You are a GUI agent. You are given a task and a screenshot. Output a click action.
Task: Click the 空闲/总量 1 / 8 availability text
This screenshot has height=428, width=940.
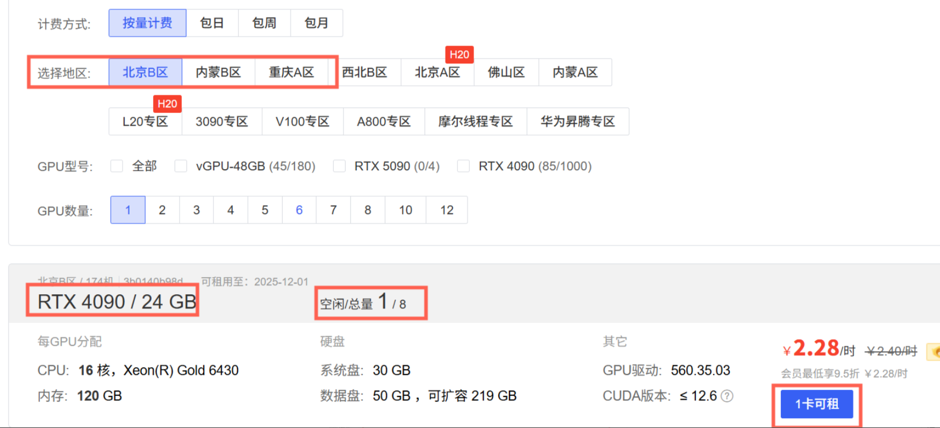pyautogui.click(x=363, y=302)
